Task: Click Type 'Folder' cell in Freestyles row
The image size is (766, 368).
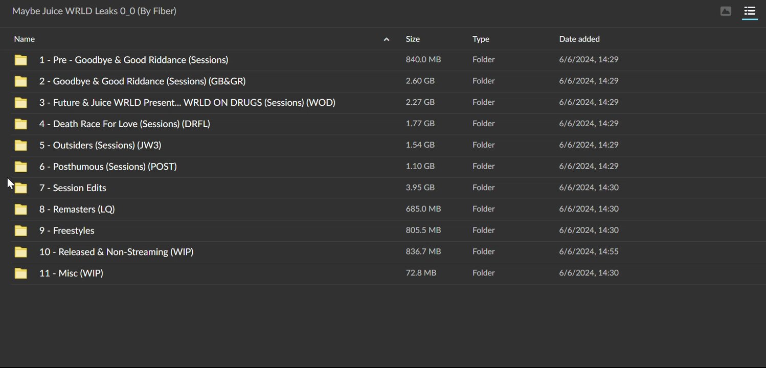Action: coord(483,230)
